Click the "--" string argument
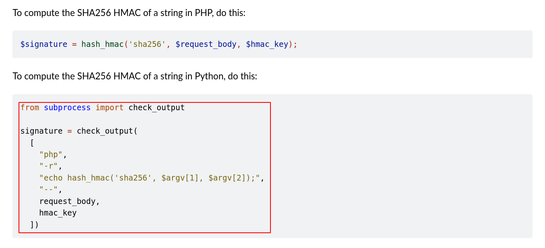The width and height of the screenshot is (545, 248). coord(49,190)
